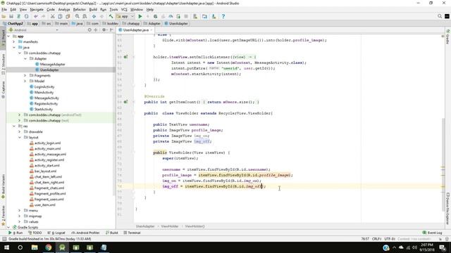Open the Navigate menu

pos(37,9)
